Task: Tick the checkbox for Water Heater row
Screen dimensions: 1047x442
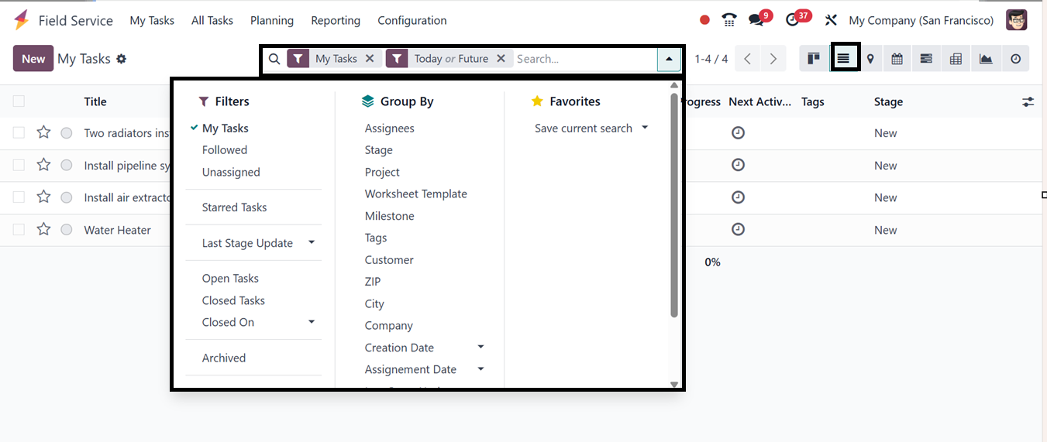Action: tap(19, 230)
